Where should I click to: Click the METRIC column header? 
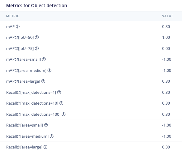13,16
